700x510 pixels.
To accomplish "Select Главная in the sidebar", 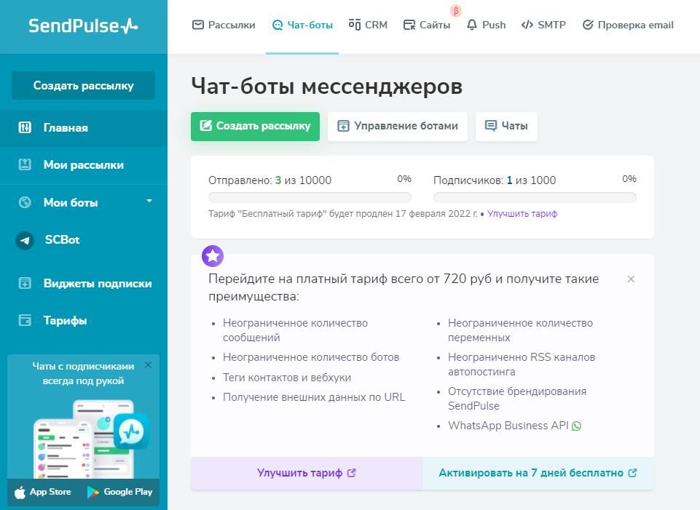I will (84, 128).
